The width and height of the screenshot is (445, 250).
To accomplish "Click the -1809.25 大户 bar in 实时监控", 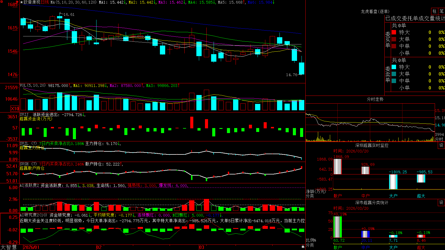I will [x=393, y=182].
